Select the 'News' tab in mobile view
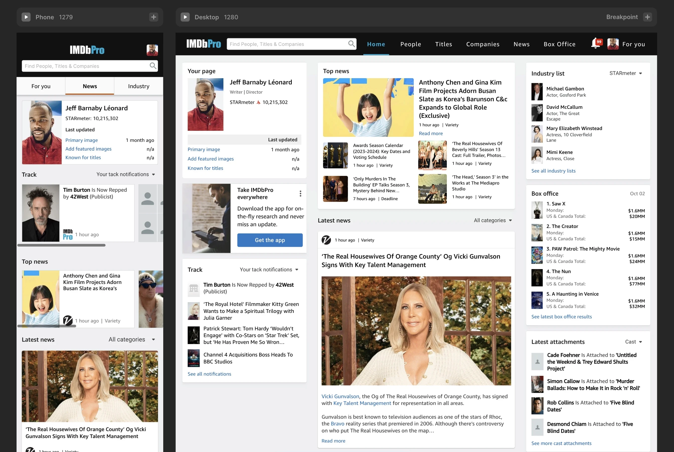This screenshot has width=674, height=452. point(90,86)
